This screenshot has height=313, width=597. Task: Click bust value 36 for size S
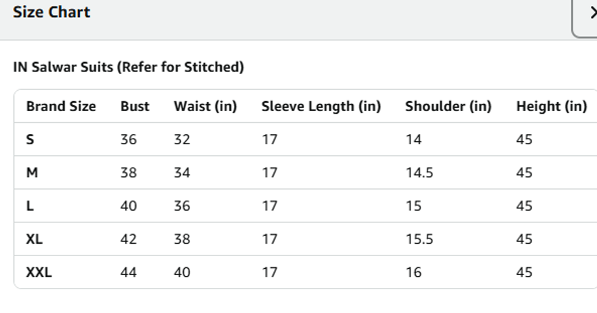pos(128,140)
